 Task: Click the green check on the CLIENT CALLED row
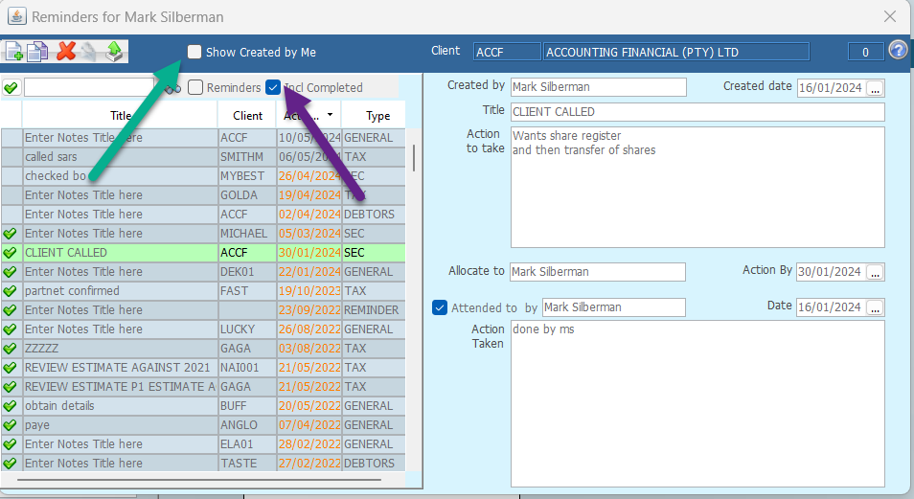11,253
